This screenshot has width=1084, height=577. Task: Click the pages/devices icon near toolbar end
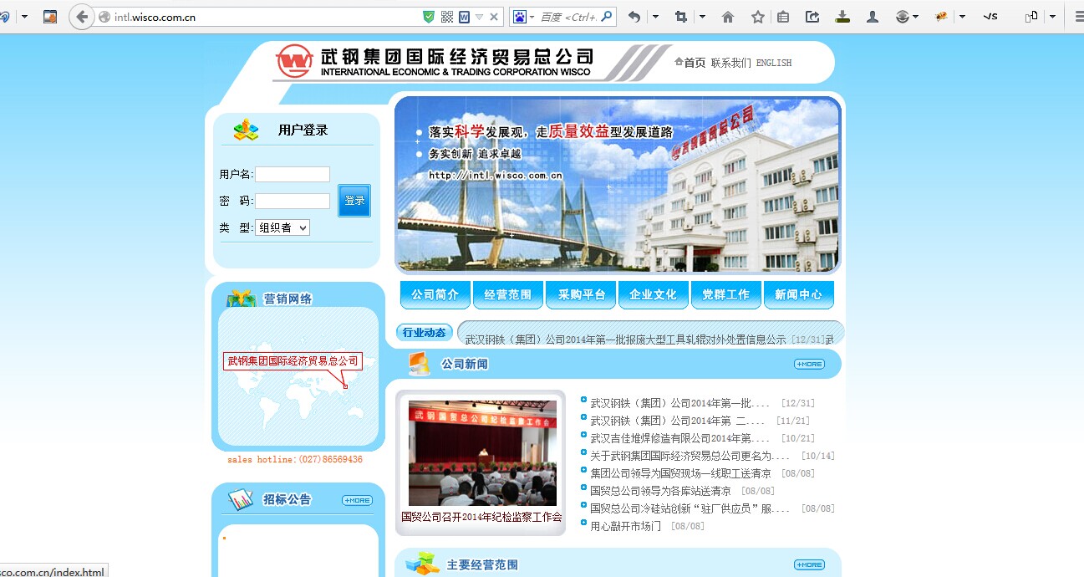coord(1031,17)
